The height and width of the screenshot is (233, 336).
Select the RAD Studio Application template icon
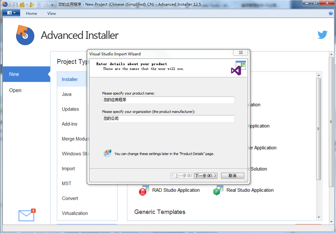pyautogui.click(x=143, y=190)
